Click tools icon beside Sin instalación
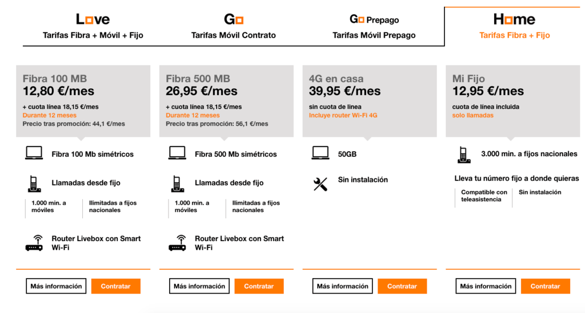585x313 pixels. click(x=320, y=184)
